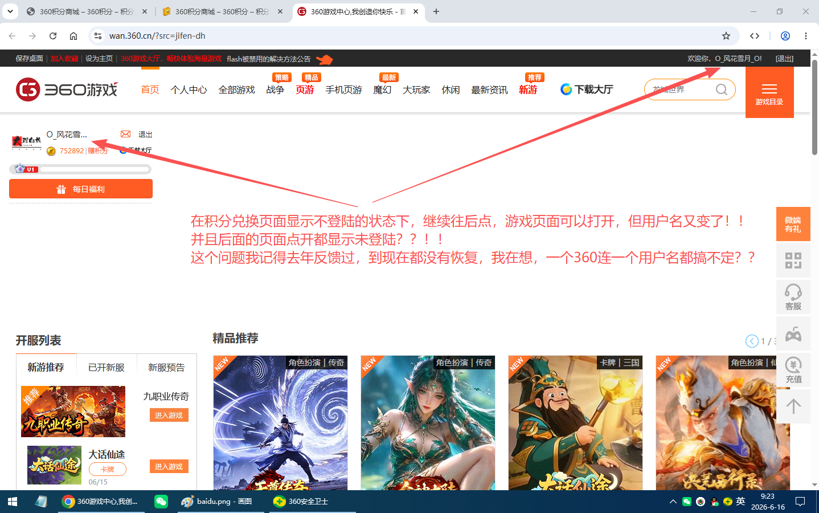Go back to the previous page
Viewport: 819px width, 513px height.
point(13,36)
